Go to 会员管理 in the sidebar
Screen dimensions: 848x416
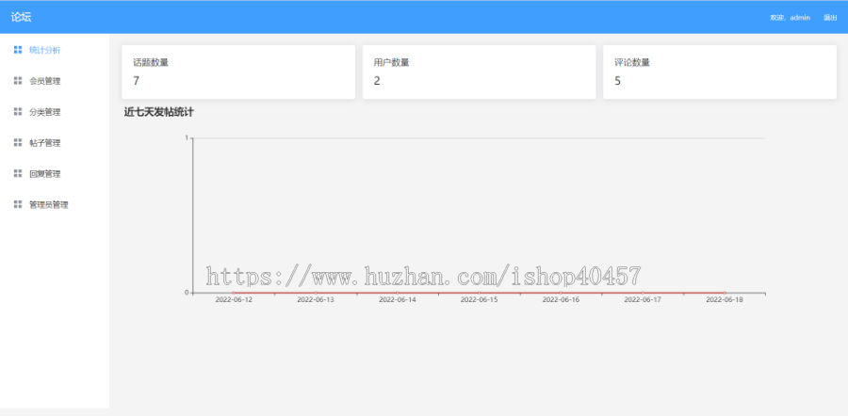pyautogui.click(x=55, y=81)
